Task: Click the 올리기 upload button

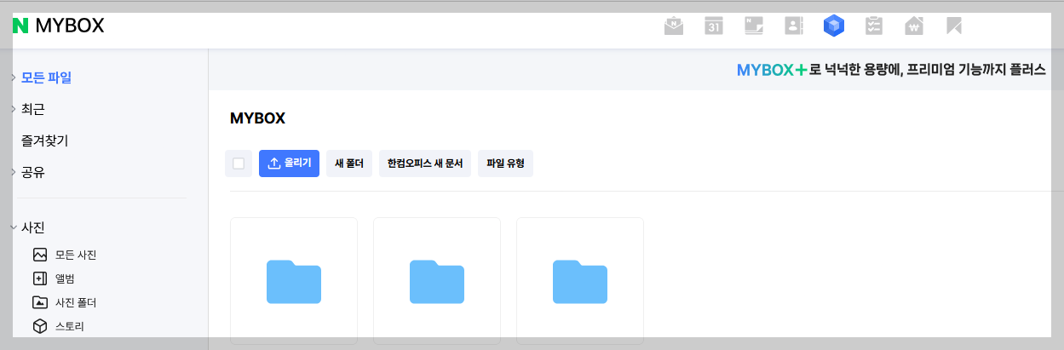Action: pos(289,164)
